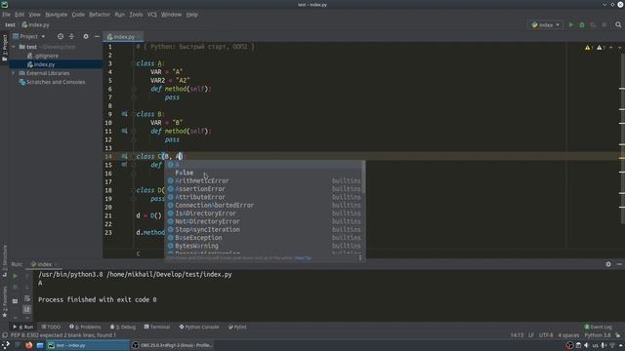This screenshot has width=625, height=351.
Task: Open Firefox from the taskbar
Action: (x=28, y=345)
